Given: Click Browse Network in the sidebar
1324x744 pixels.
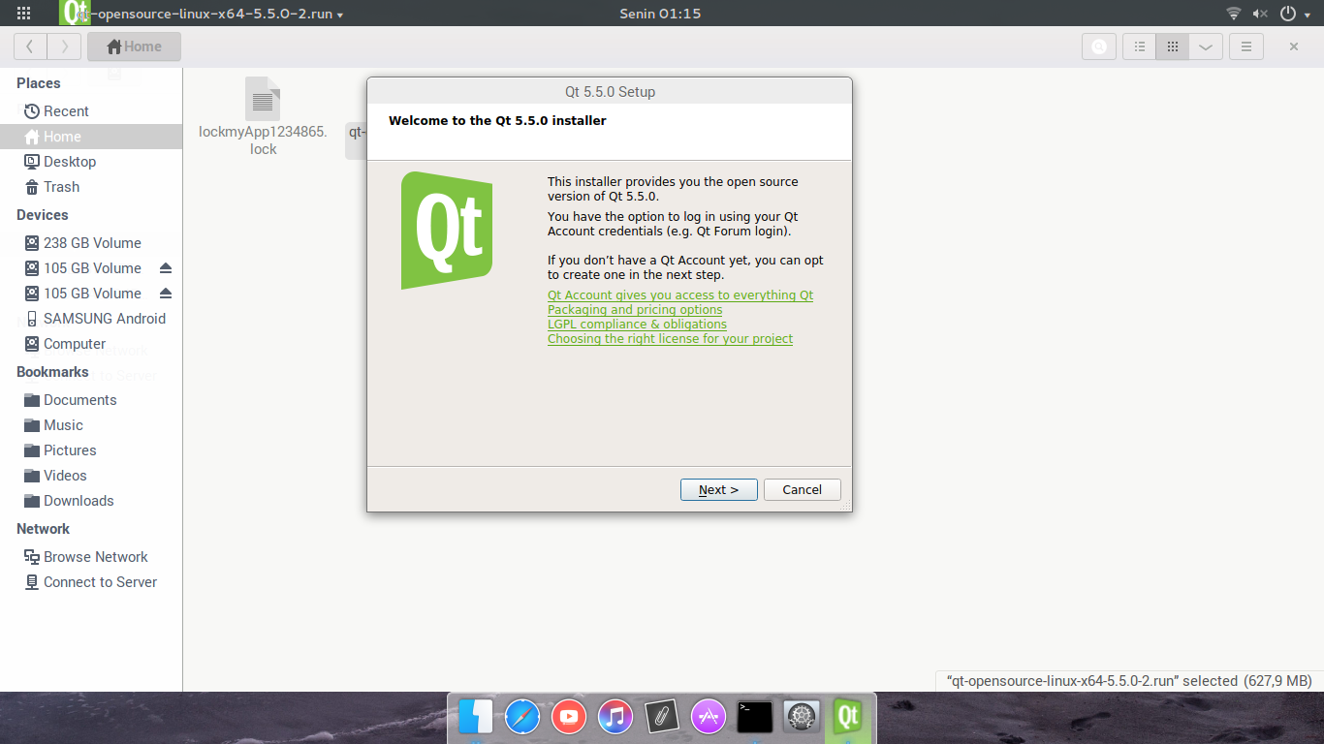Looking at the screenshot, I should point(91,557).
